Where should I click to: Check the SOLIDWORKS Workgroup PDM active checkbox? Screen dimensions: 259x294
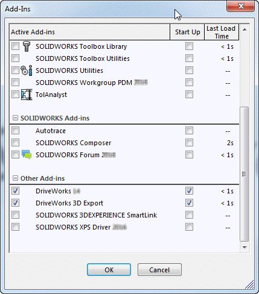coord(15,83)
